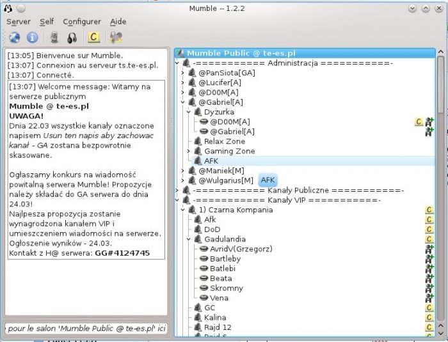Select the @Wulgarius[M] channel
The height and width of the screenshot is (342, 448).
(x=226, y=180)
